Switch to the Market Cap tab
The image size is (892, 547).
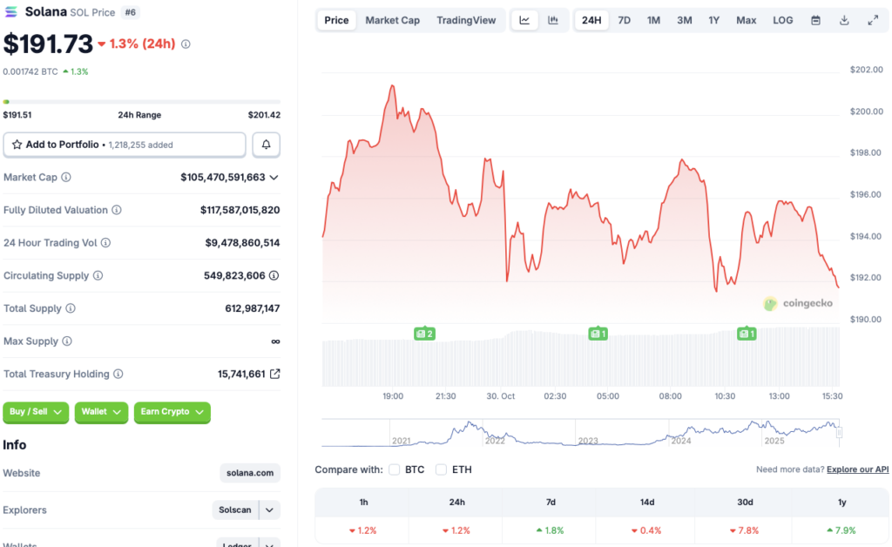[392, 19]
